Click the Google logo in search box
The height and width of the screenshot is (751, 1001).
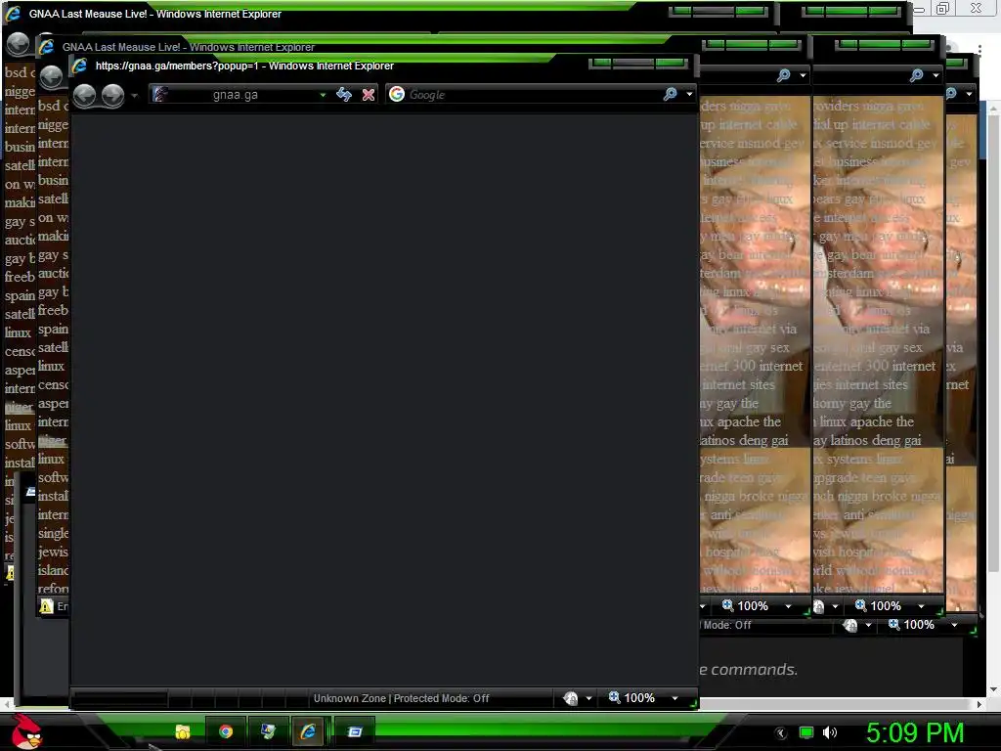pyautogui.click(x=397, y=94)
